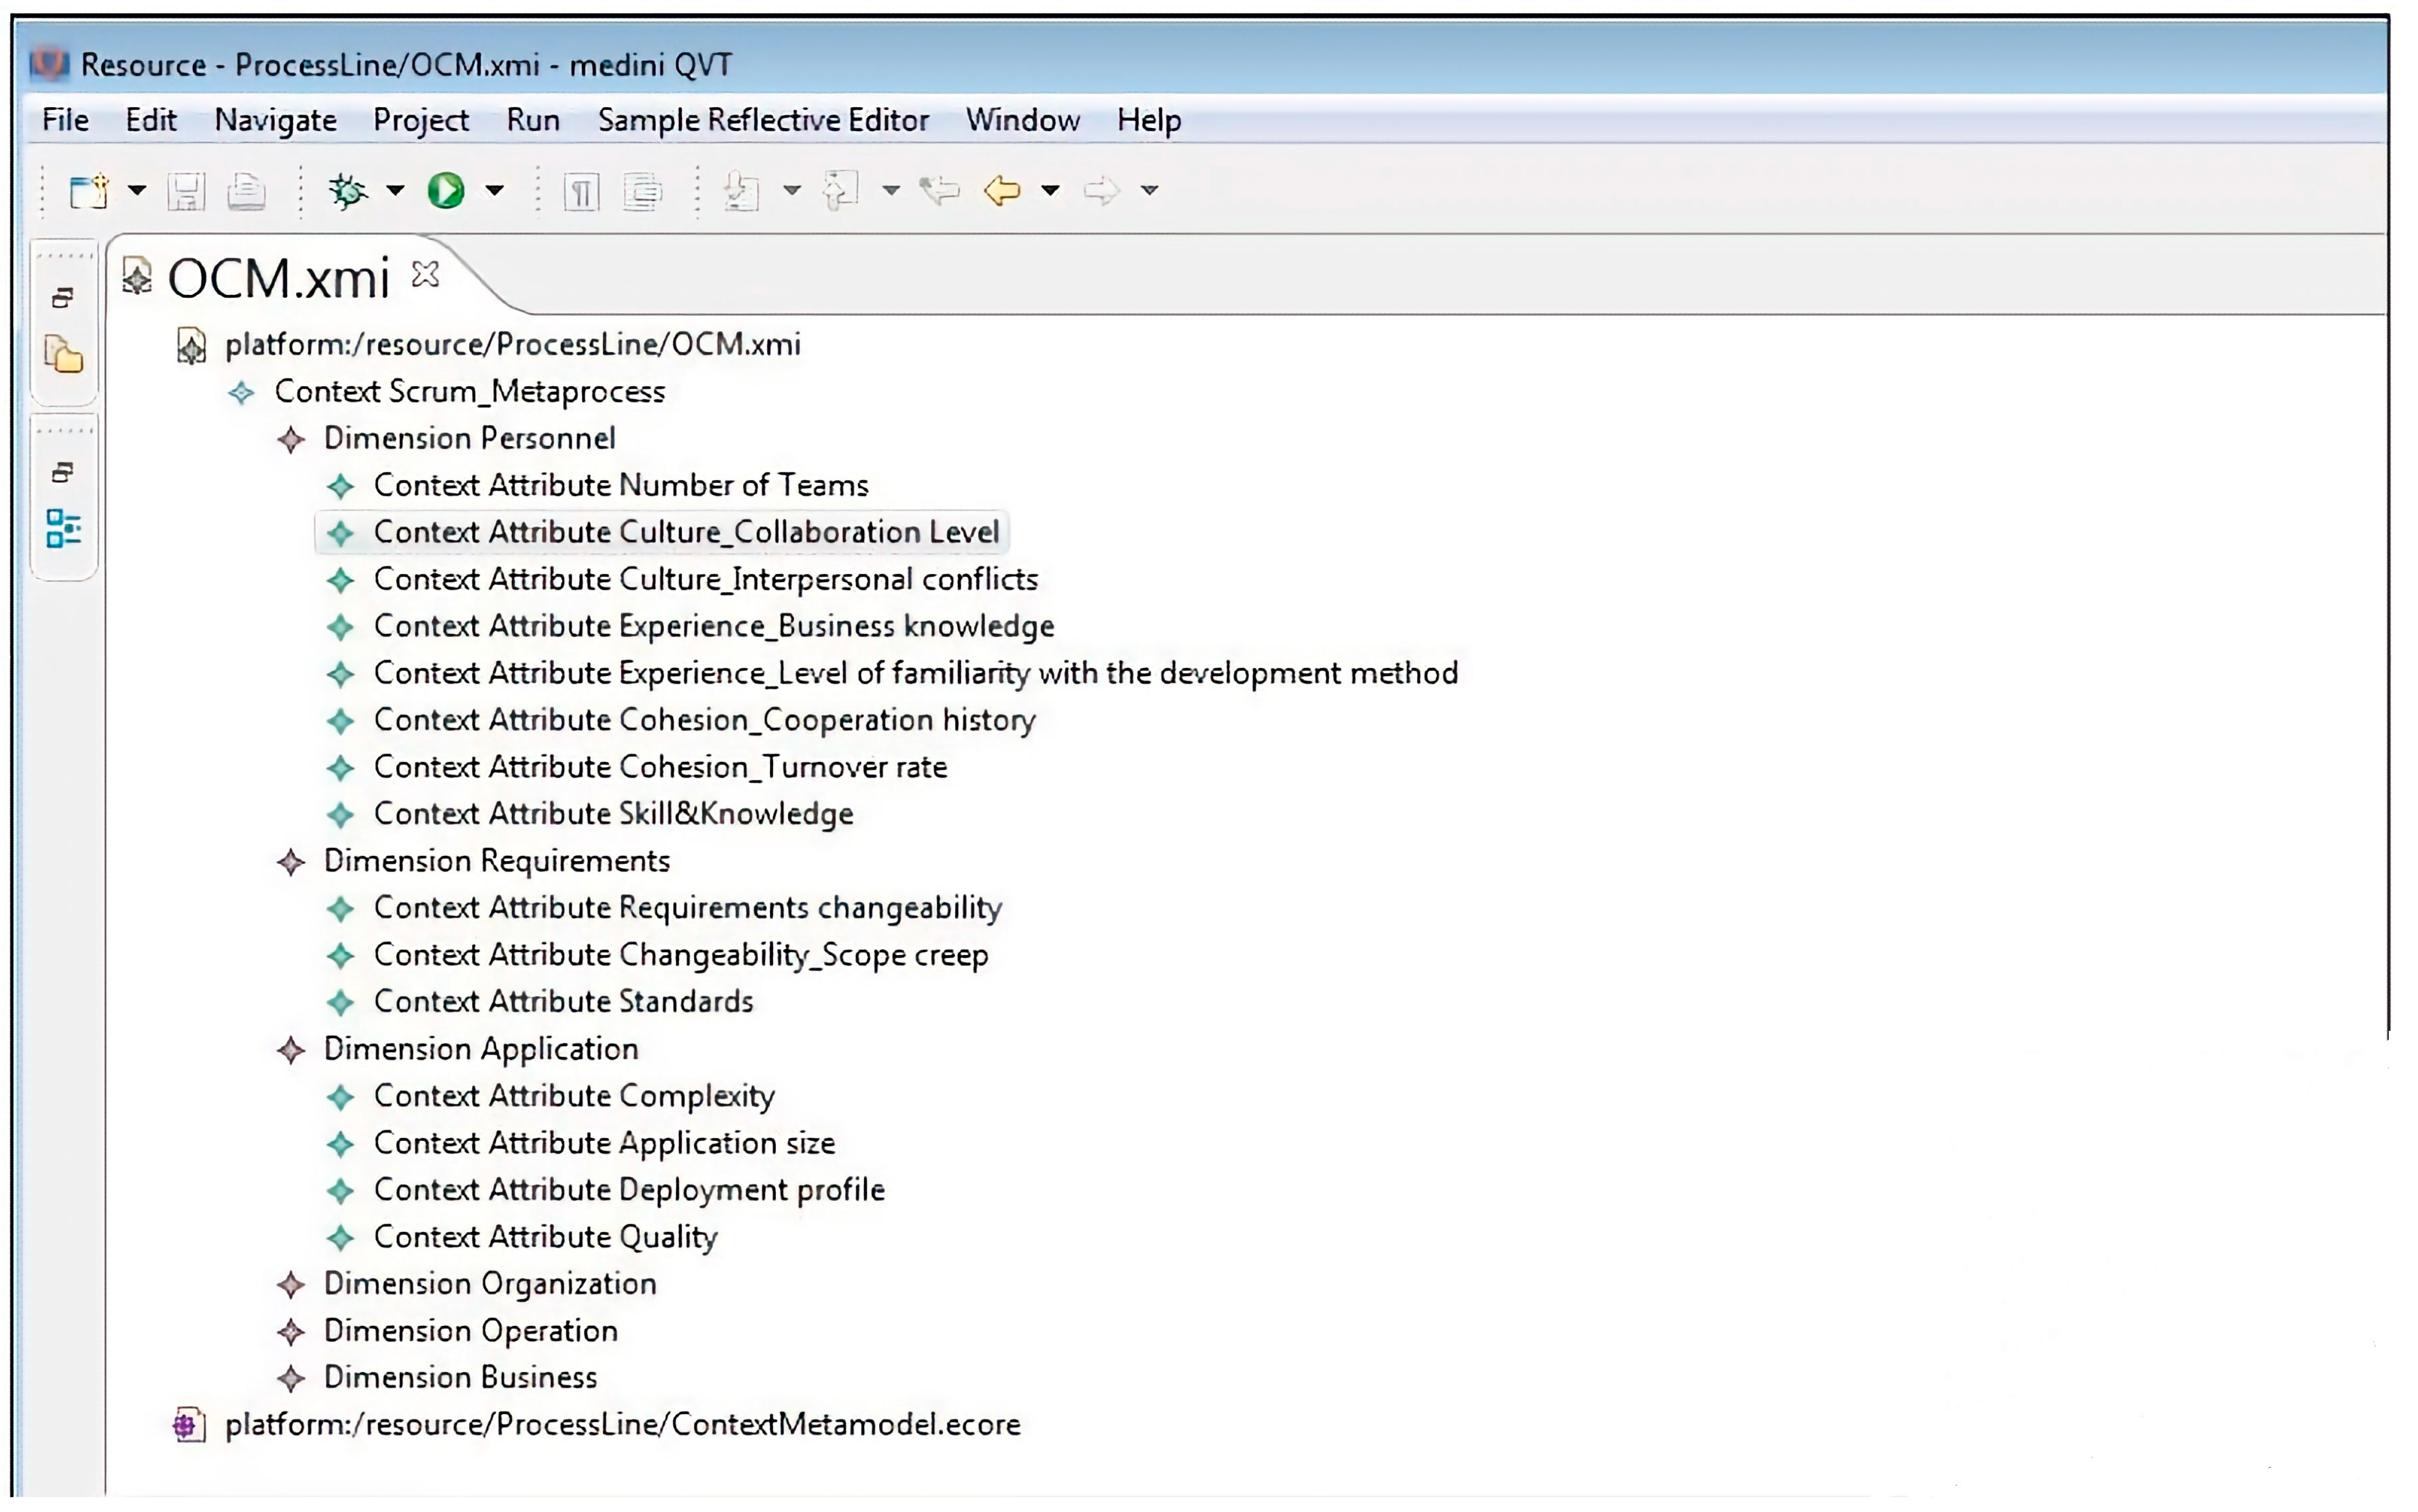Click the Restore icon above the Outline view
2418x1512 pixels.
point(63,472)
